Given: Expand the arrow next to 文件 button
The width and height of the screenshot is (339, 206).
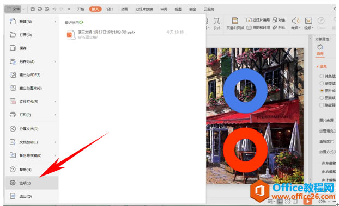Looking at the screenshot, I should pos(23,9).
